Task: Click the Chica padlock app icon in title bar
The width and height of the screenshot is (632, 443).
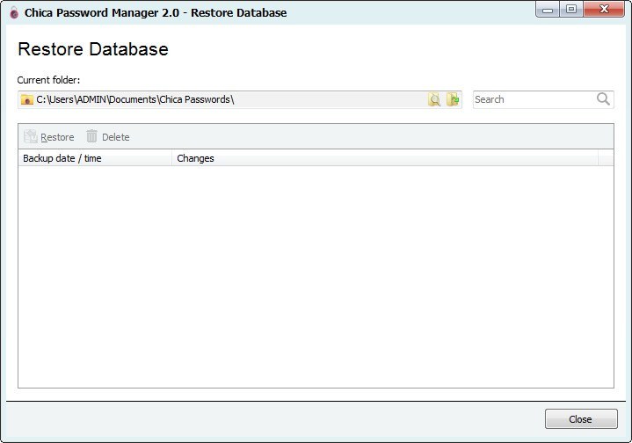Action: click(14, 12)
